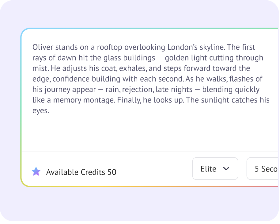
Task: Click the chevron arrow beside Elite
Action: [x=226, y=168]
